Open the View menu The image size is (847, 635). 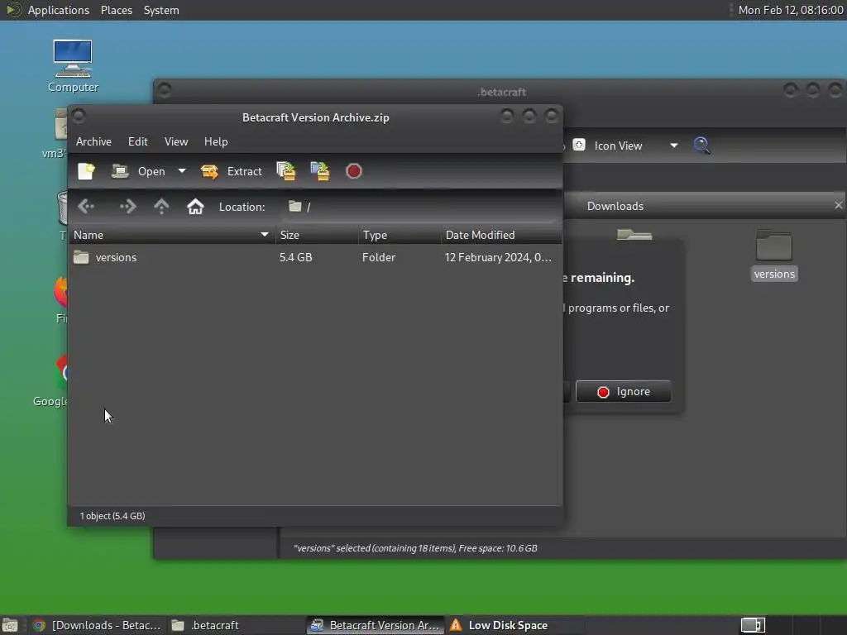click(176, 141)
